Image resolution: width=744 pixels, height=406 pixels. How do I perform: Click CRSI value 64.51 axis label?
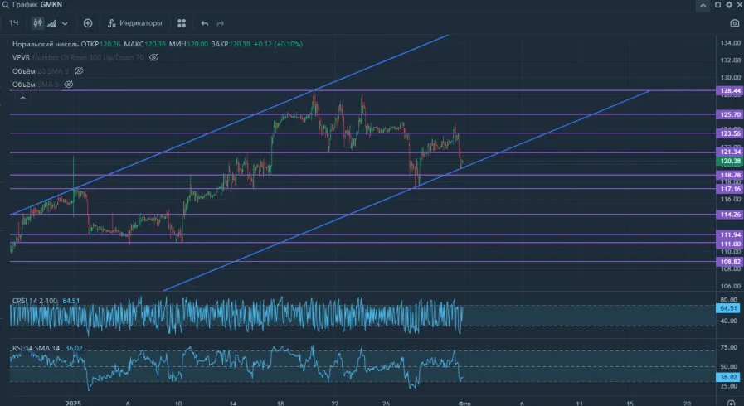pos(728,308)
